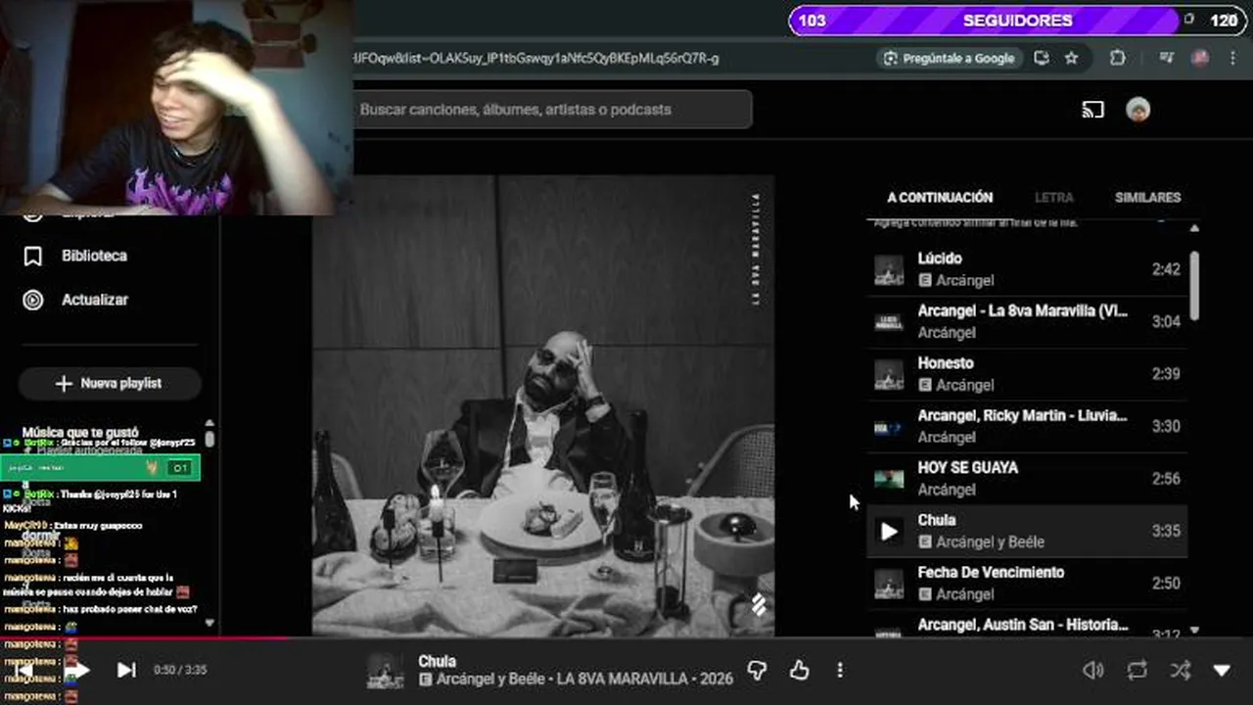The width and height of the screenshot is (1253, 705).
Task: Dislike the song Chula
Action: tap(757, 670)
